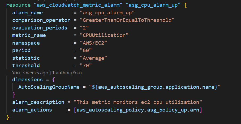Open the "1 author (You)" CodeLens link
The width and height of the screenshot is (241, 124).
(67, 72)
